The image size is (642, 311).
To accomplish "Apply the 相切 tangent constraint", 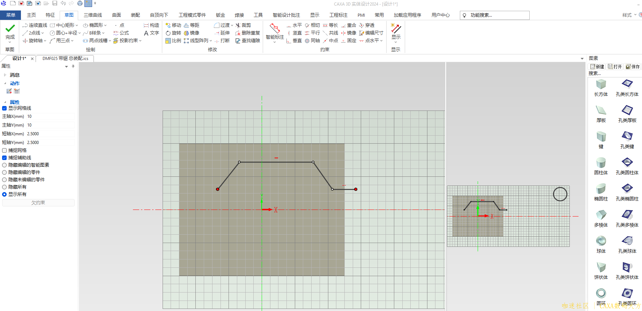I will click(x=312, y=25).
